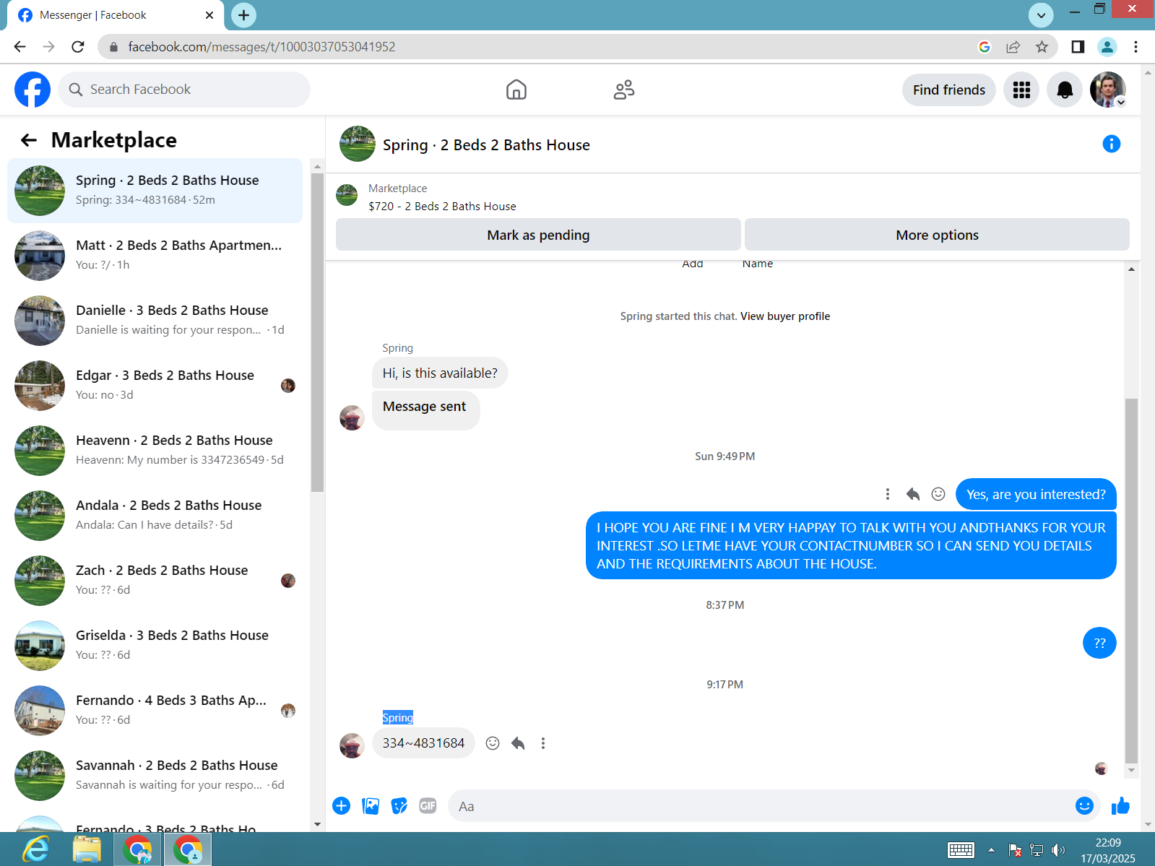1155x866 pixels.
Task: Open Matt 2 Beds 2 Baths Apartment chat
Action: click(x=155, y=256)
